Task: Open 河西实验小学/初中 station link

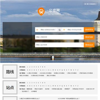Action: tap(78, 89)
